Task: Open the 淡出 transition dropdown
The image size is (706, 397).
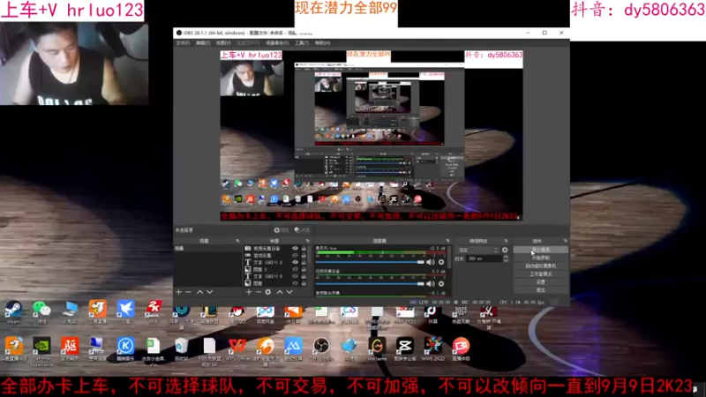Action: (x=477, y=250)
